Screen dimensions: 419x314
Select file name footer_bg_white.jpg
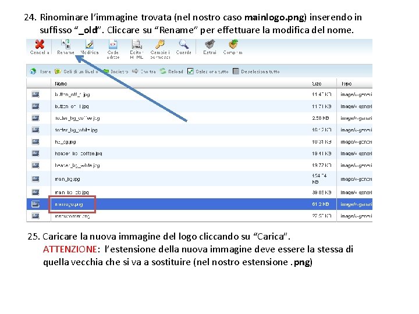tap(76, 130)
